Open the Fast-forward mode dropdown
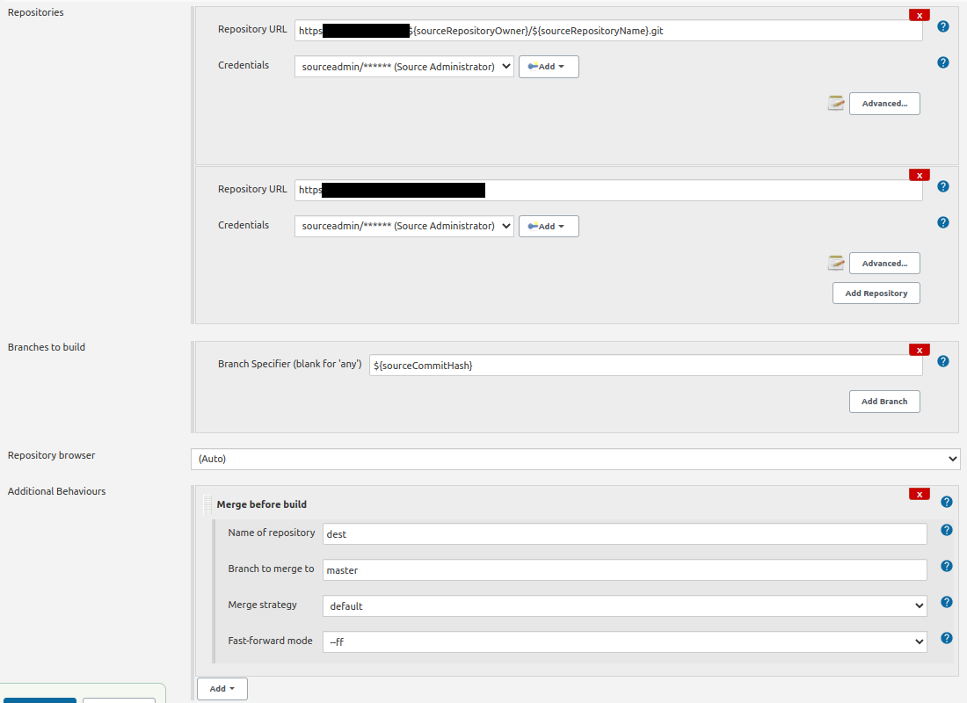The image size is (967, 703). pos(624,641)
